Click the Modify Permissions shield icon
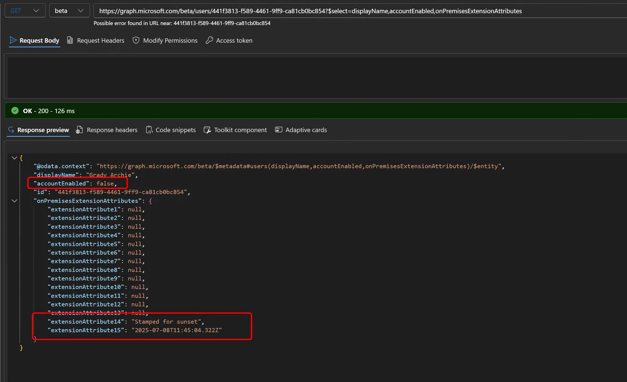Viewport: 627px width, 382px height. 136,40
